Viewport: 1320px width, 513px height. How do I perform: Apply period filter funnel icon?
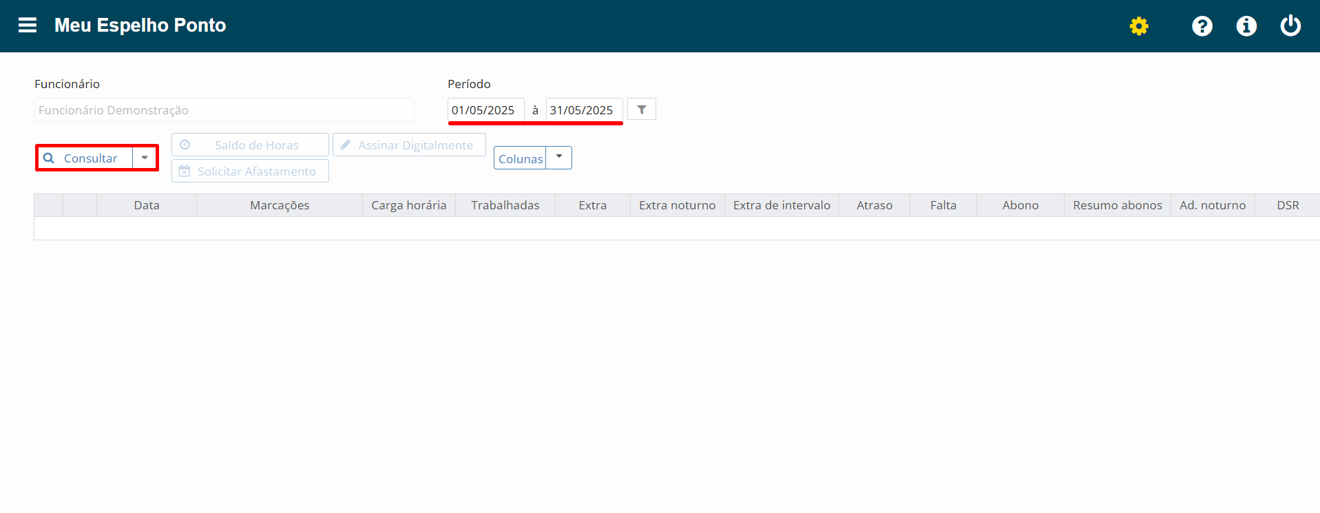click(x=642, y=109)
